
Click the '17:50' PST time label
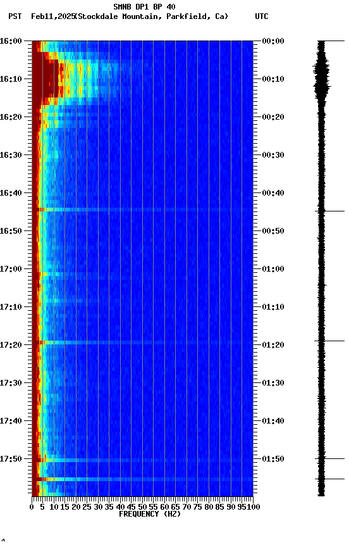(11, 459)
